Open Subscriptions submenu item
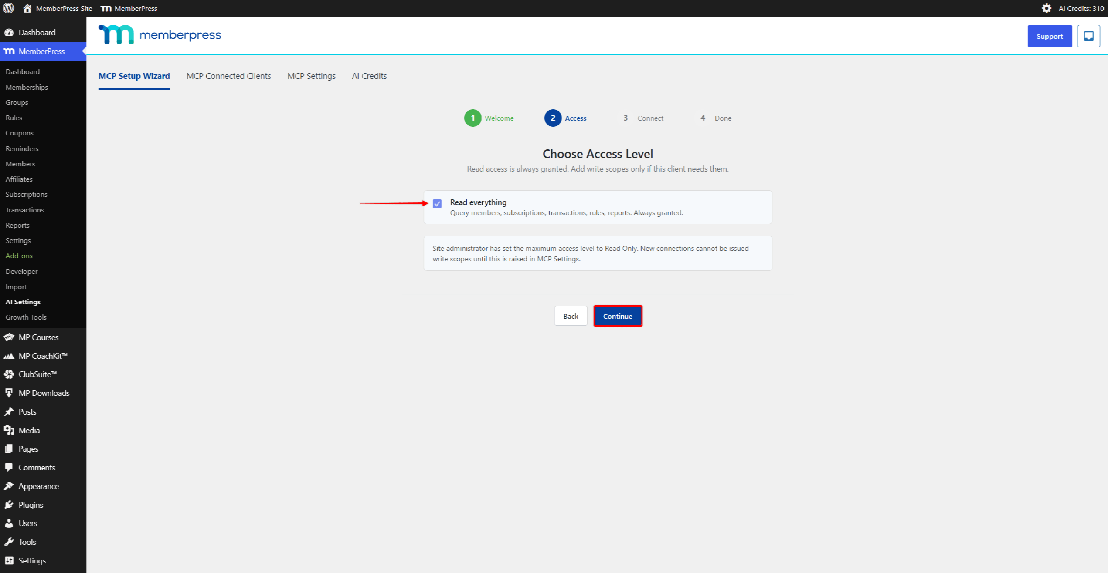Image resolution: width=1108 pixels, height=573 pixels. click(26, 194)
